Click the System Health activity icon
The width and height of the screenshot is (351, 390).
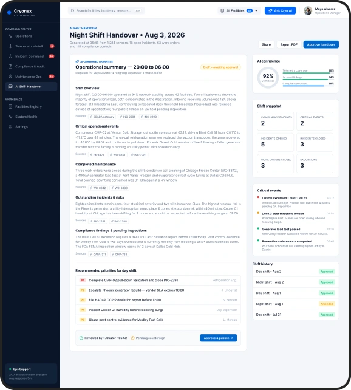click(x=10, y=117)
